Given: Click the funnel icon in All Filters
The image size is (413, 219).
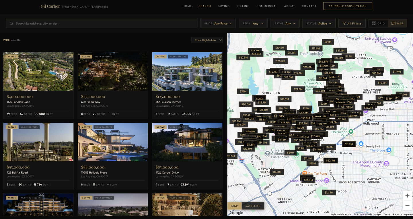Looking at the screenshot, I should pos(344,23).
